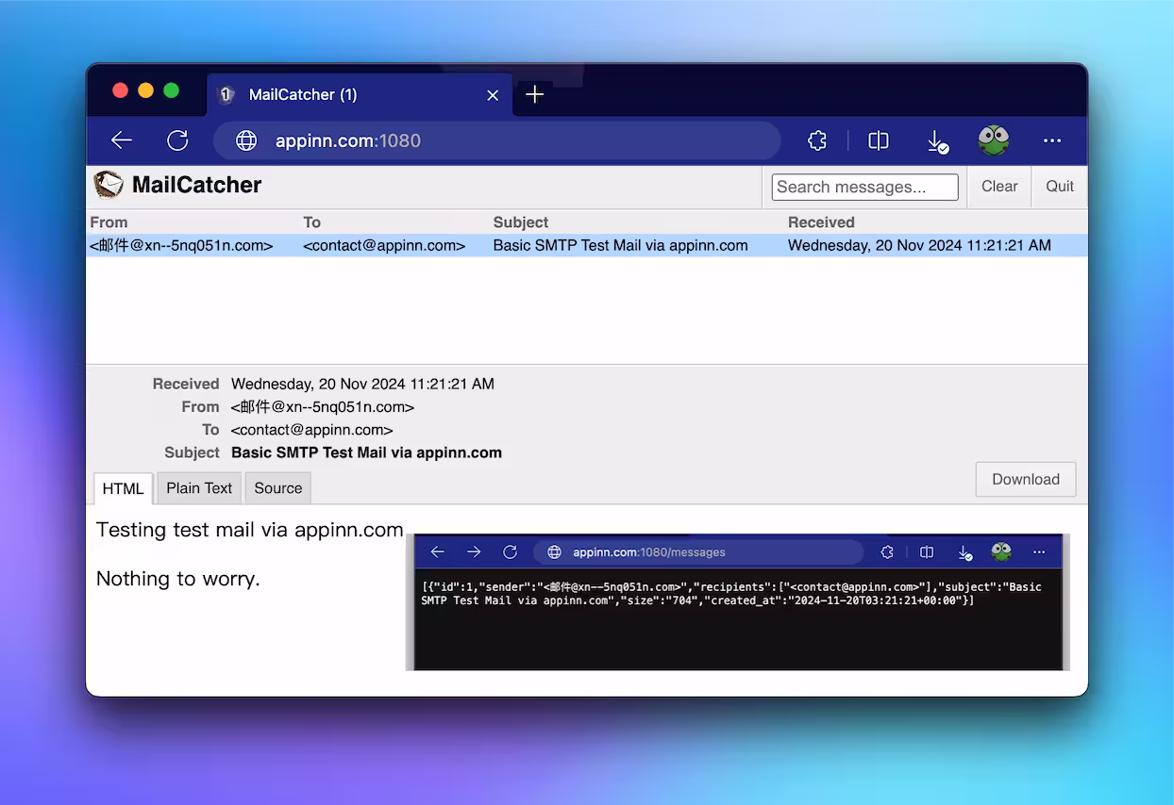The width and height of the screenshot is (1174, 805).
Task: Click the green maximize window button
Action: pyautogui.click(x=171, y=90)
